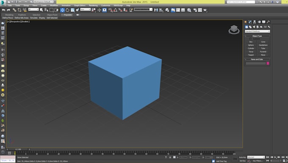Open the Tools menu
This screenshot has height=163, width=288.
click(x=18, y=6)
